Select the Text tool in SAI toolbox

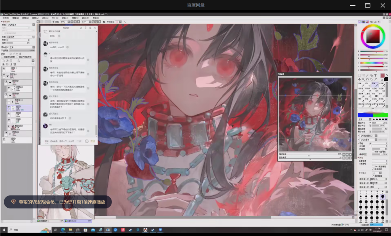tap(375, 75)
